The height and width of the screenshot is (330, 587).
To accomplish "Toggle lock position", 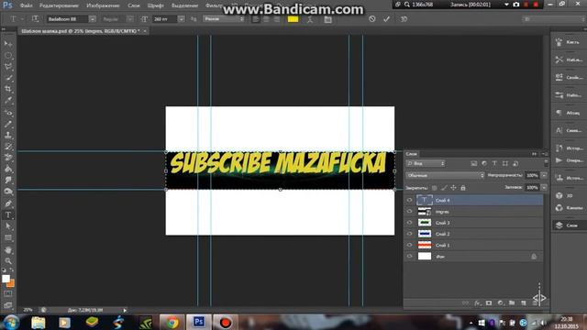I will click(x=453, y=188).
